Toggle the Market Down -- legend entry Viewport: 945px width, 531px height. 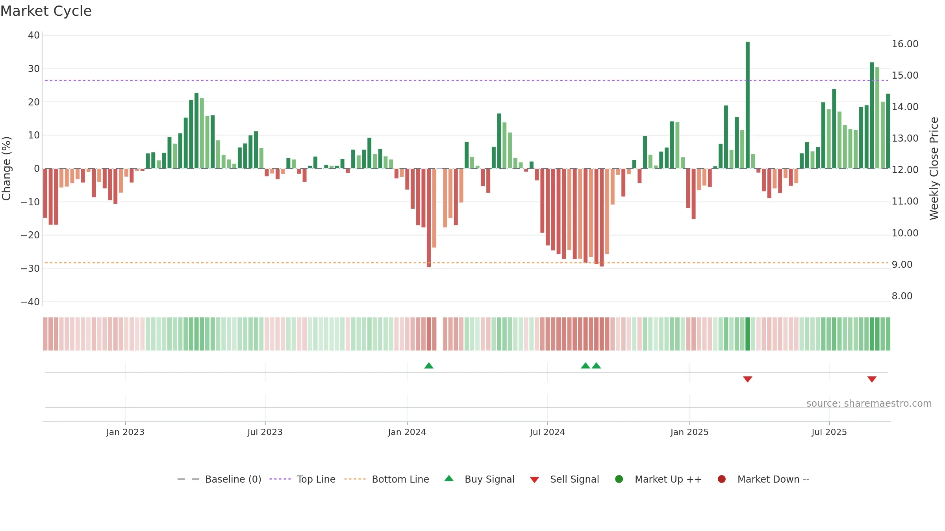click(763, 479)
